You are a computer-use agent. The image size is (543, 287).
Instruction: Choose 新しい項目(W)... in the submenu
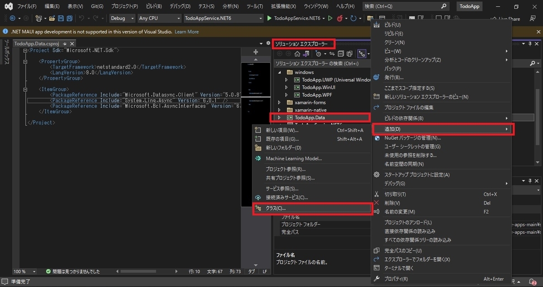[x=312, y=130]
